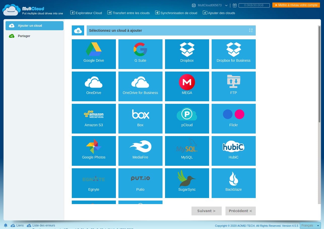The image size is (324, 229).
Task: Click Mettre à niveau votre compte
Action: [x=296, y=5]
